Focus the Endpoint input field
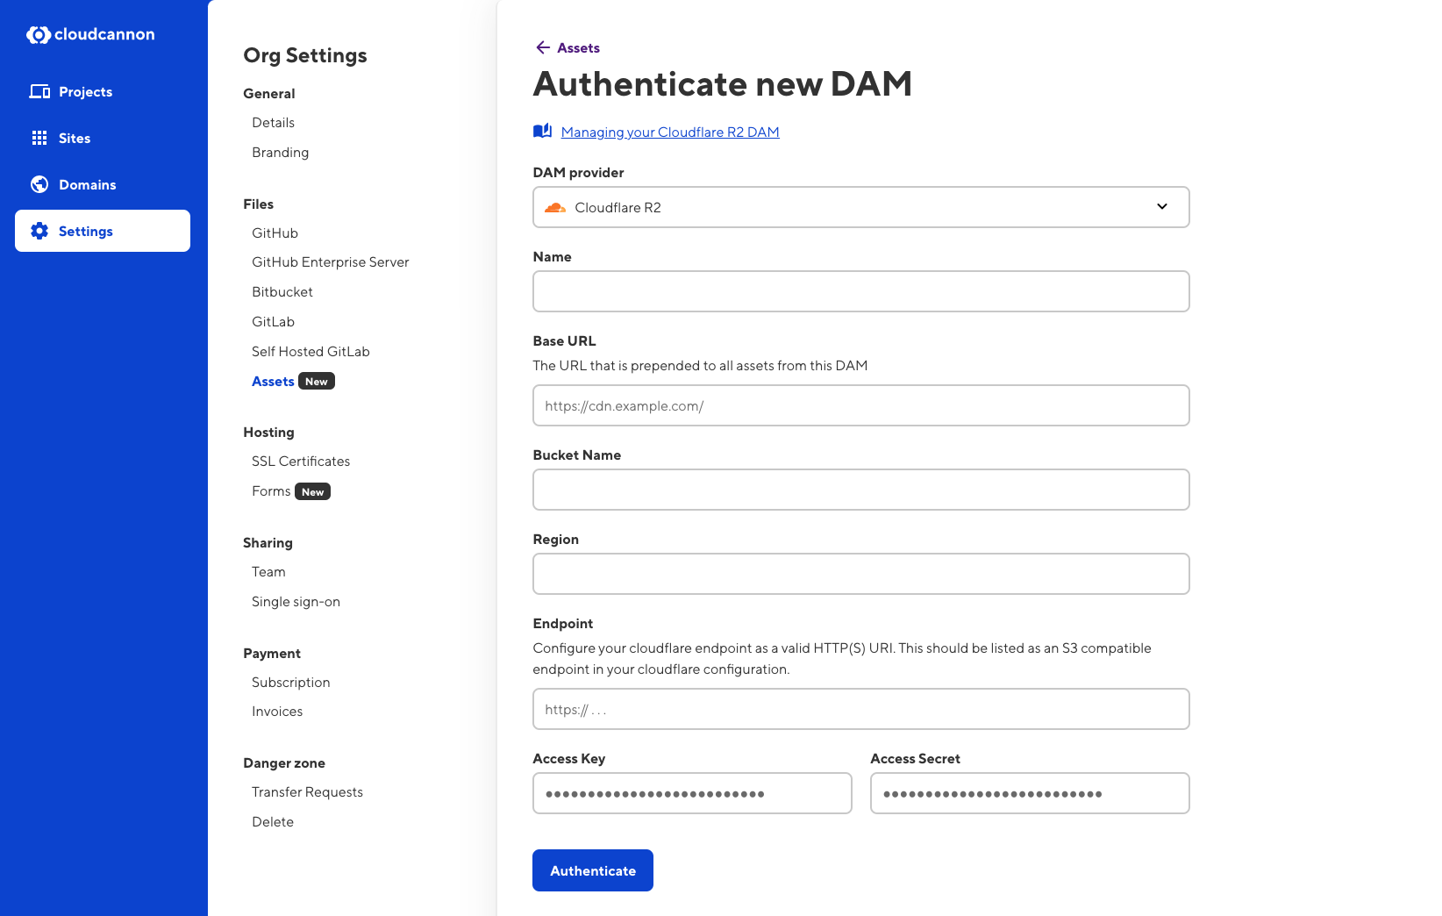 (x=860, y=709)
